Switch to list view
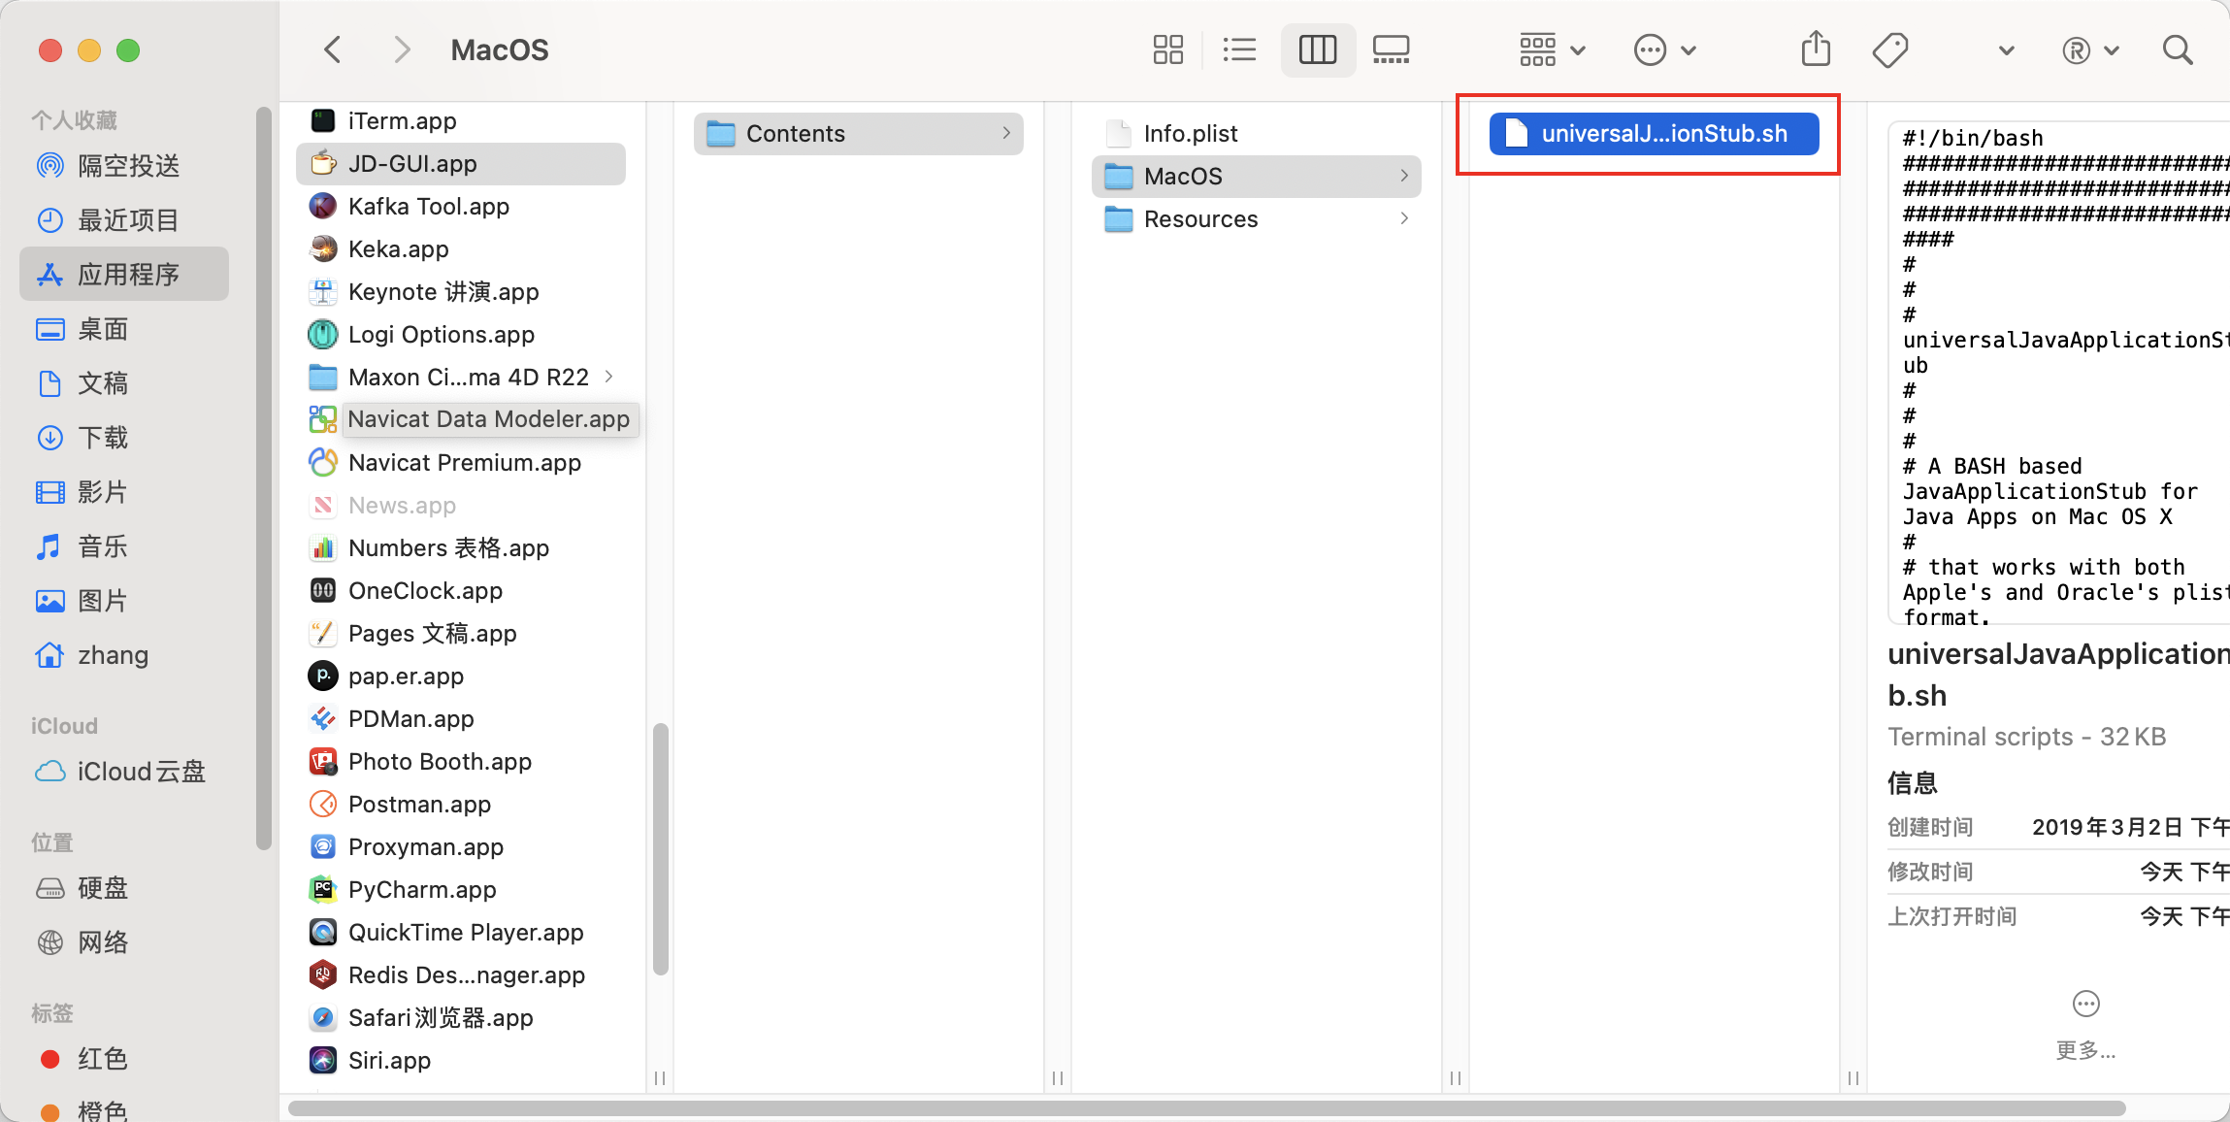The height and width of the screenshot is (1122, 2230). 1239,49
